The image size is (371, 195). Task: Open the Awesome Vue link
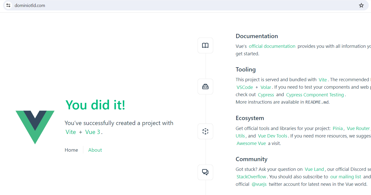pos(251,143)
